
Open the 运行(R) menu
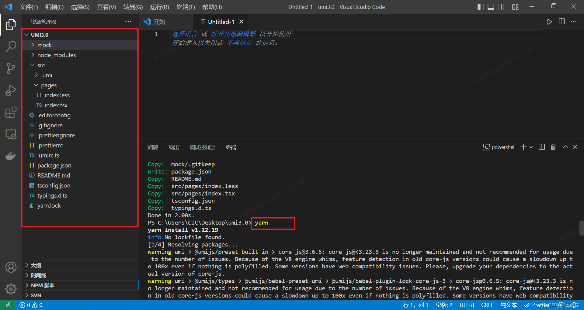[159, 7]
